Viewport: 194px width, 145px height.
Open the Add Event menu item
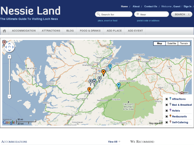(x=135, y=31)
